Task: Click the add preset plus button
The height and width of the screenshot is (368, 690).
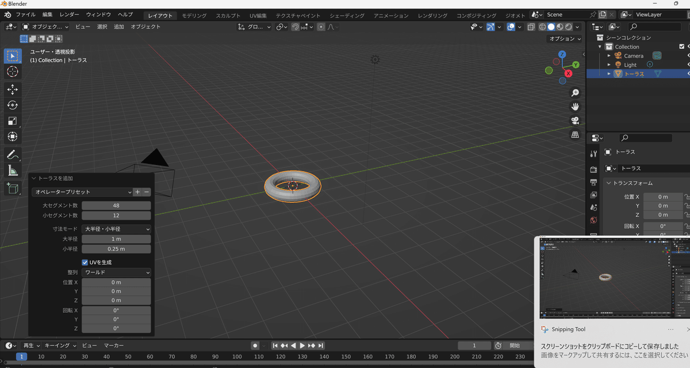Action: point(137,192)
